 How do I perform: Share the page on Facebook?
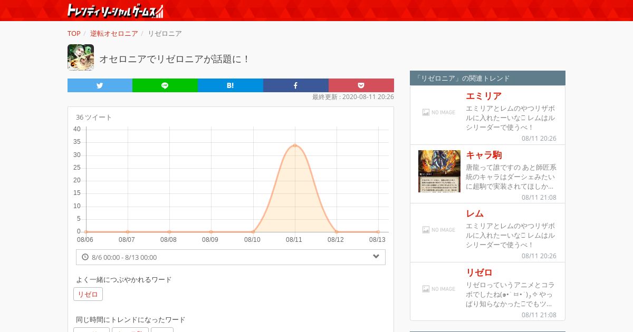[x=296, y=85]
